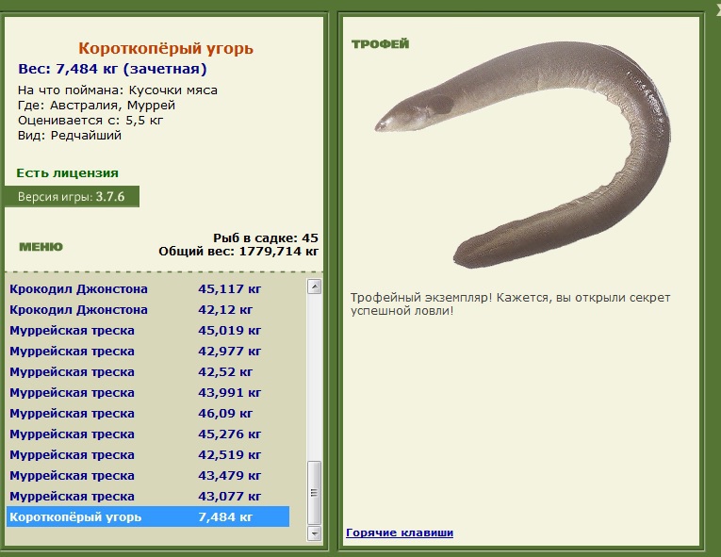721x557 pixels.
Task: Select Муррейская треска 42,977 кг row
Action: [x=148, y=352]
